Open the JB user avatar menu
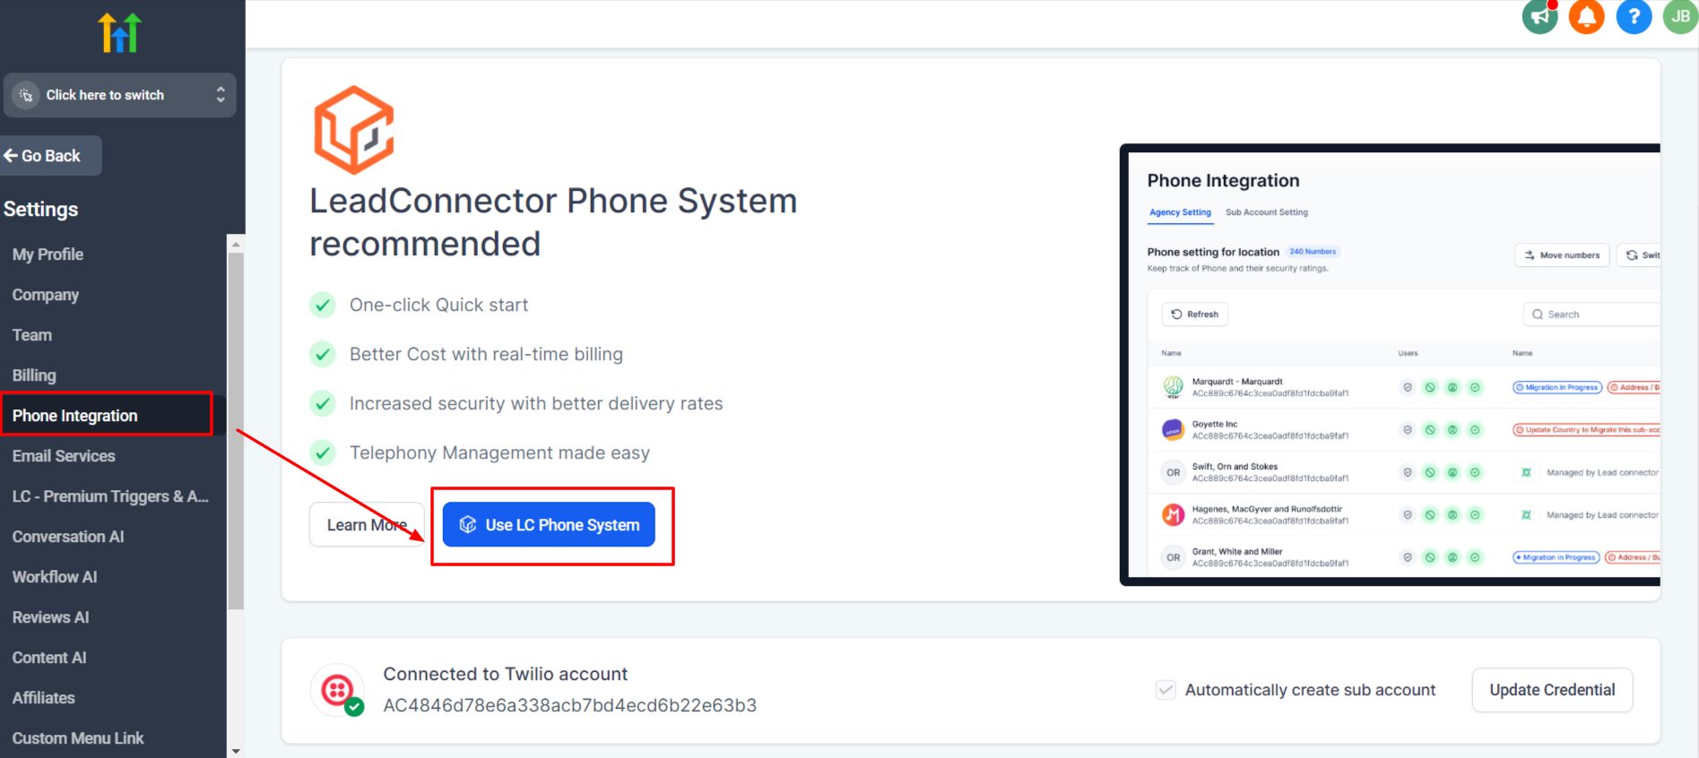 [x=1680, y=16]
